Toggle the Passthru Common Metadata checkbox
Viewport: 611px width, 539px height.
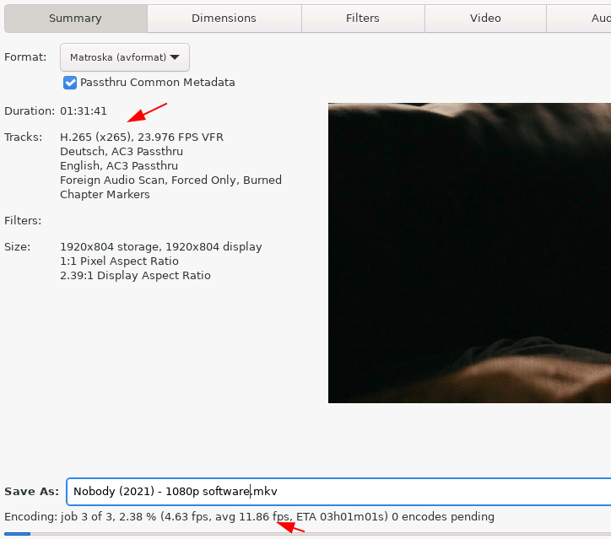[70, 83]
